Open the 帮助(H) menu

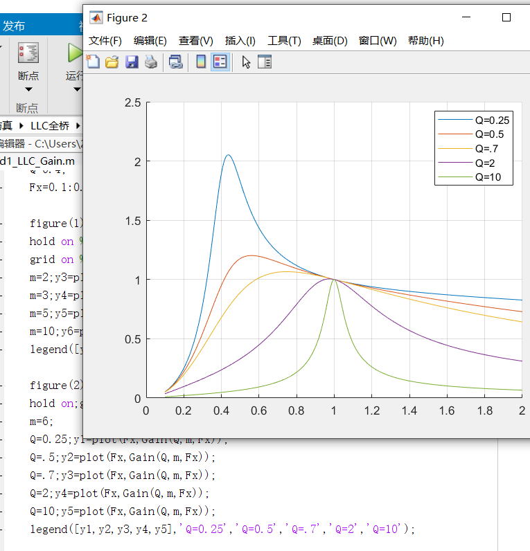coord(425,41)
